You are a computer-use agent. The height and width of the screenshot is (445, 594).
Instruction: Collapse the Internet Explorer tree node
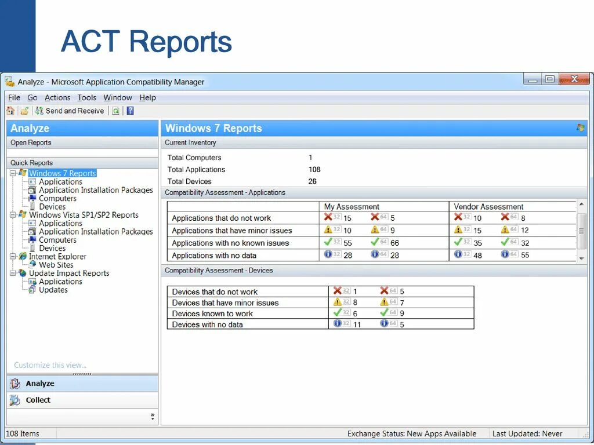point(13,257)
